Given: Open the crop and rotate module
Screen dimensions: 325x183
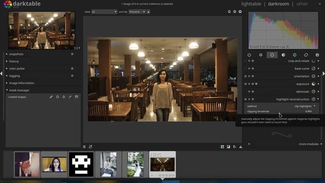Looking at the screenshot, I should pyautogui.click(x=299, y=61).
